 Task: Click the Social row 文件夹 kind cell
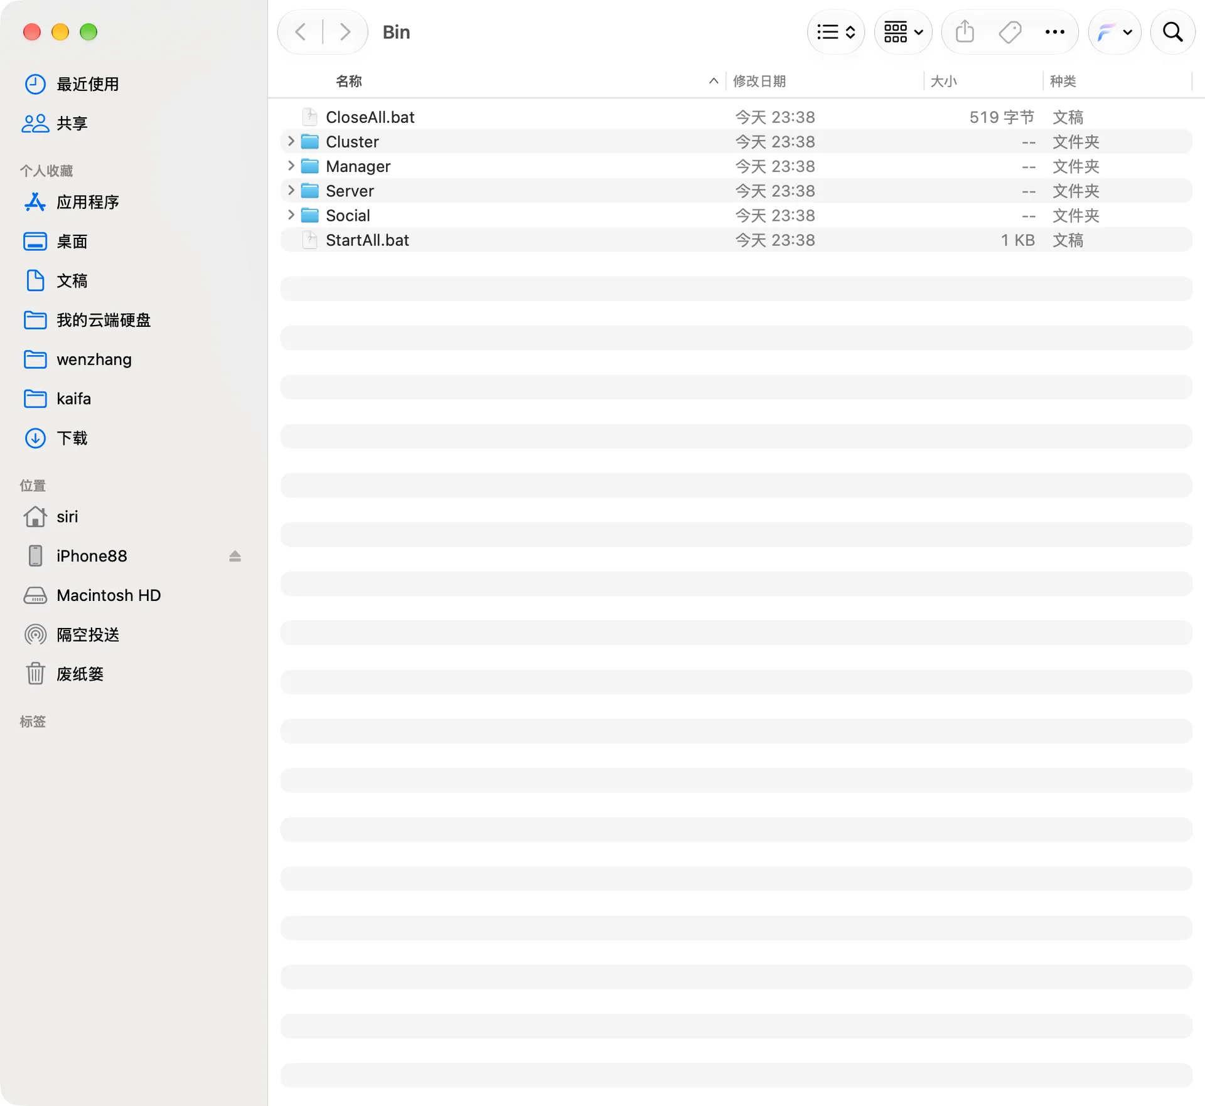pos(1076,215)
